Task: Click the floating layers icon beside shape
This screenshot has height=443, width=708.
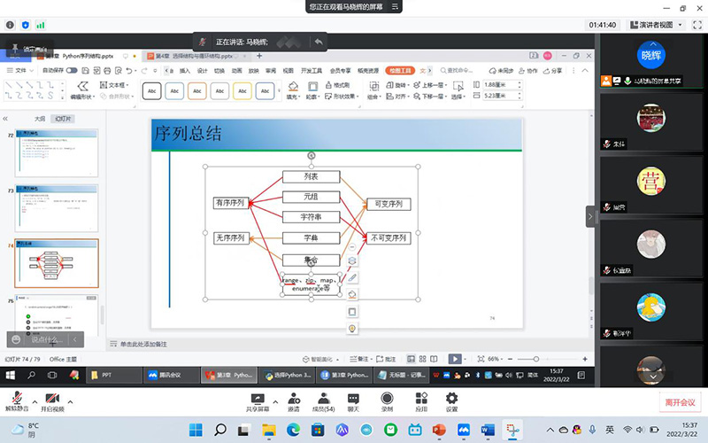Action: tap(352, 260)
